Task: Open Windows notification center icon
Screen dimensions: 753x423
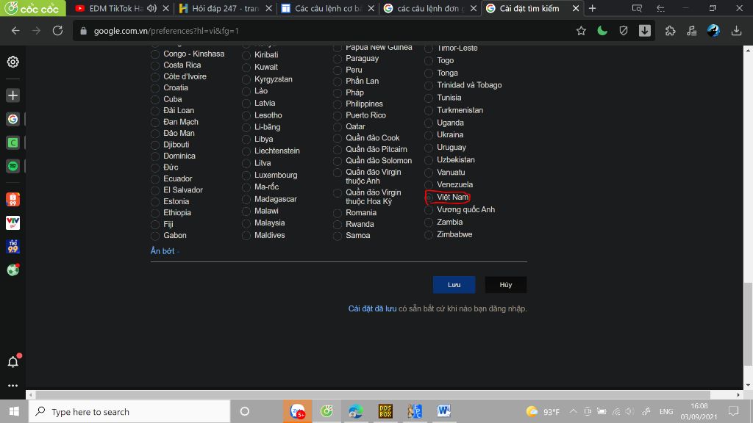Action: [x=733, y=411]
